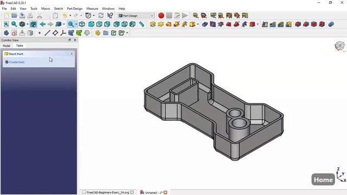Select the Pocket tool
Screen dimensions: 347x195
pos(205,24)
